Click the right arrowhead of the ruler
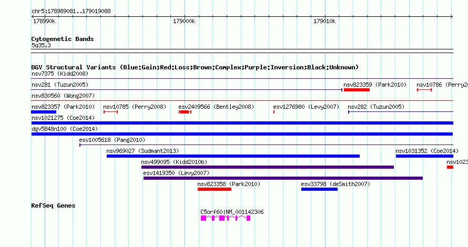468x247 pixels. pyautogui.click(x=452, y=17)
